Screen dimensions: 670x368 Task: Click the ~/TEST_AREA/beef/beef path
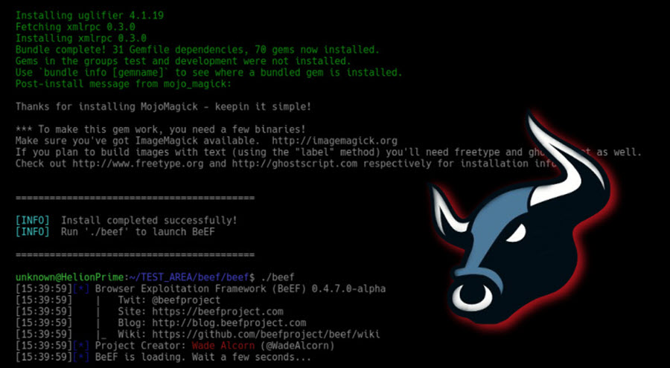tap(188, 277)
